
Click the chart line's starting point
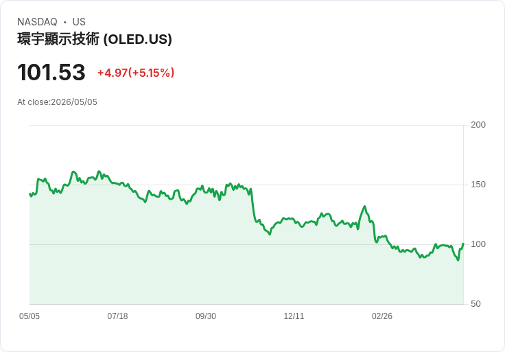point(30,194)
